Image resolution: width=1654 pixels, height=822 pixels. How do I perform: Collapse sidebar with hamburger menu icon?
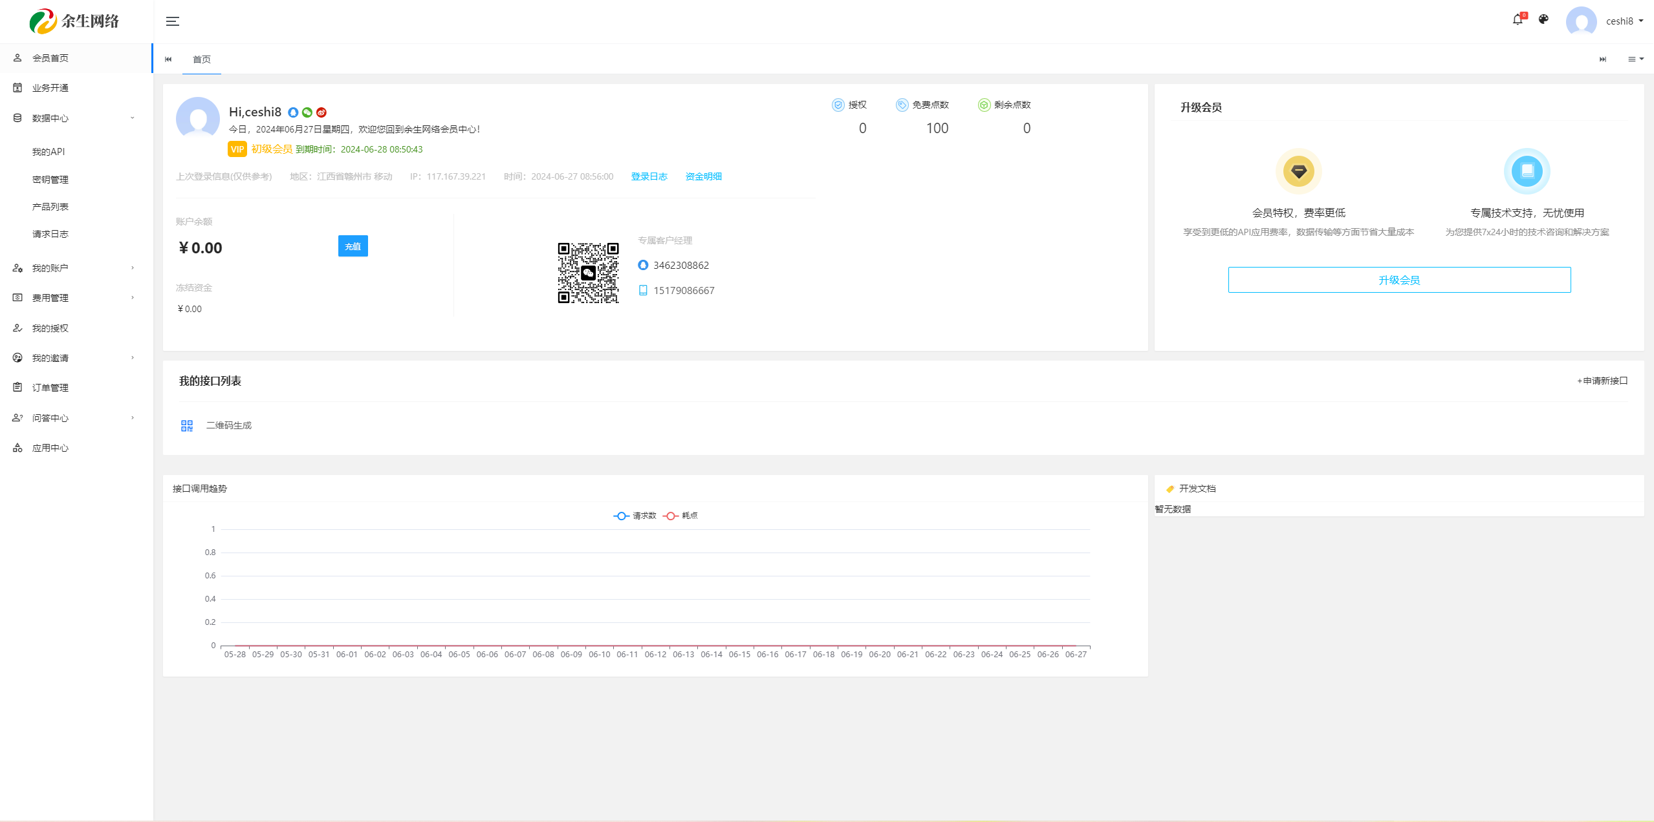pos(172,21)
